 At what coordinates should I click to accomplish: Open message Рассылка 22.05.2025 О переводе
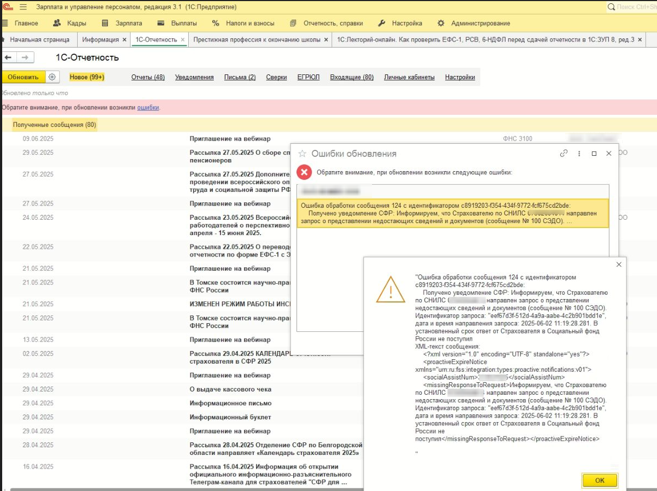240,250
